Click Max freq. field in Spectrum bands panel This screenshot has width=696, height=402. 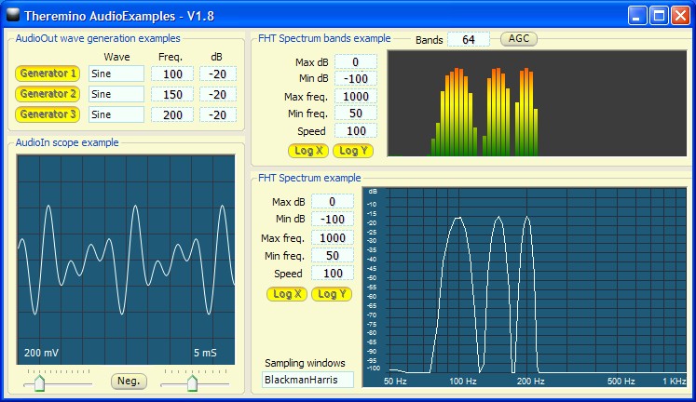click(x=355, y=97)
